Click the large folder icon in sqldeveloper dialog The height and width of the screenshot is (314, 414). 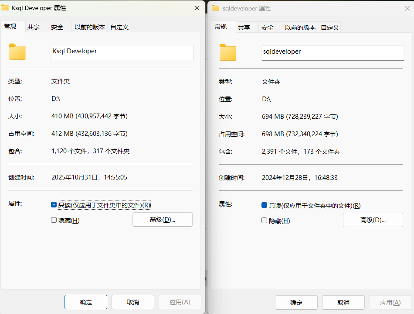pos(228,52)
